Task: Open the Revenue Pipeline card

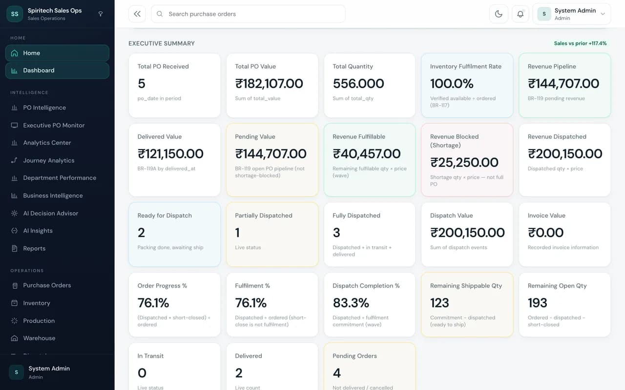Action: 565,85
